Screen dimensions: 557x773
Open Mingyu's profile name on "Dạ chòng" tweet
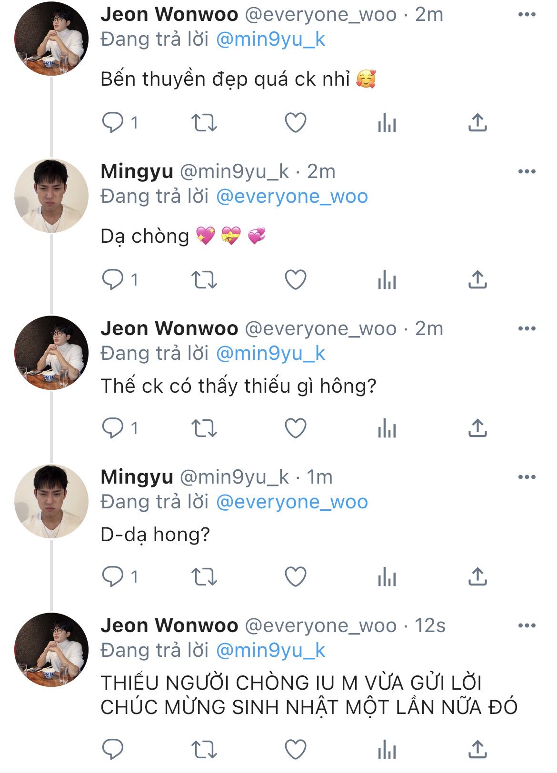pyautogui.click(x=137, y=171)
